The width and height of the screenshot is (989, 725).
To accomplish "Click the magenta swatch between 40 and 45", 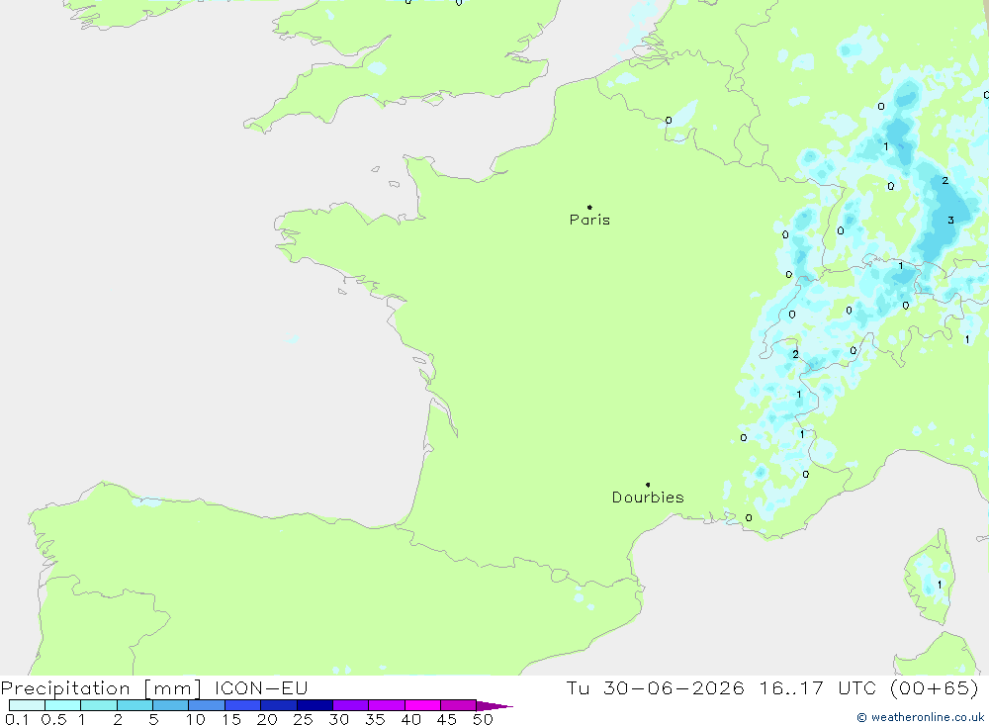I will point(422,705).
